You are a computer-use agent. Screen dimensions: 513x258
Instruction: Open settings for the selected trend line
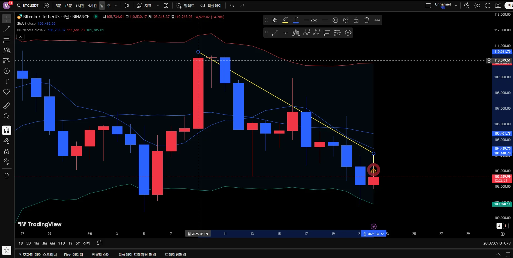click(x=335, y=20)
